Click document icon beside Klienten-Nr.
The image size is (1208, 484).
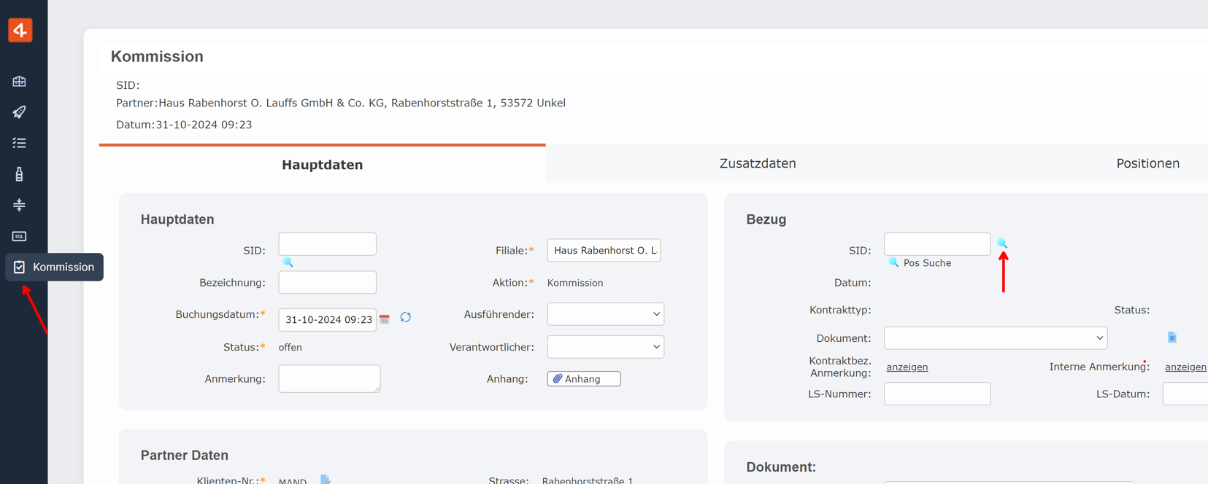tap(326, 479)
